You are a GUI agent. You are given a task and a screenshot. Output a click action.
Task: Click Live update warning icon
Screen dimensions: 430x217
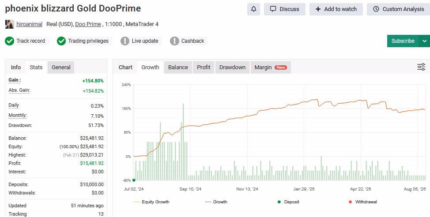click(x=125, y=41)
